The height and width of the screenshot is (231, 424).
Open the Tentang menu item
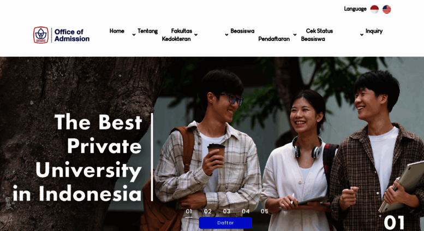point(147,31)
